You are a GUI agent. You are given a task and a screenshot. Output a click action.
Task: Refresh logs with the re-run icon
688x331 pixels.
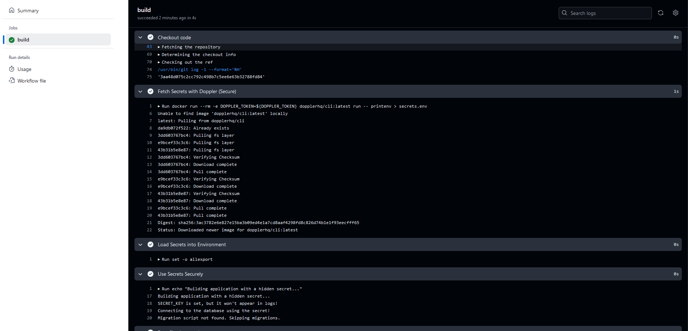pyautogui.click(x=661, y=13)
